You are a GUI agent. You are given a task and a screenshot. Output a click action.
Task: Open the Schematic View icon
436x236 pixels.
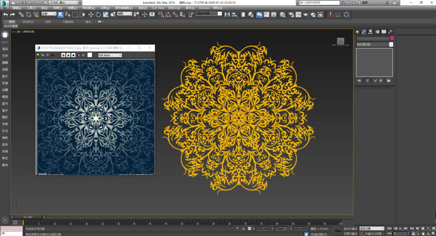click(x=274, y=15)
